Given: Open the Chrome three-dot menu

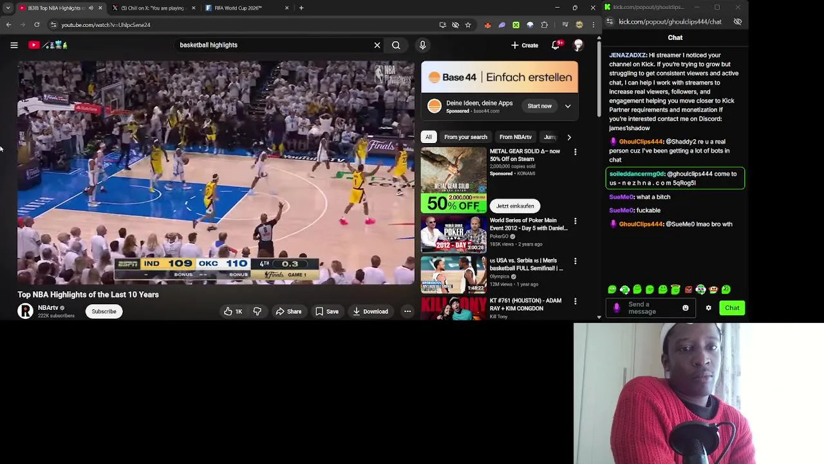Looking at the screenshot, I should tap(593, 24).
